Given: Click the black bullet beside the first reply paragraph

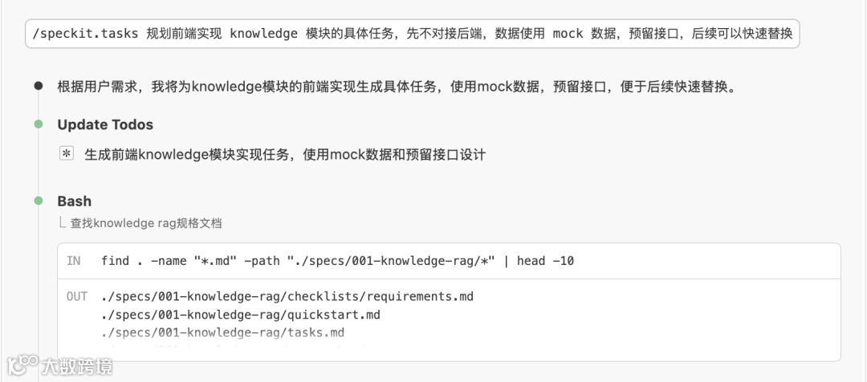Looking at the screenshot, I should coord(38,86).
